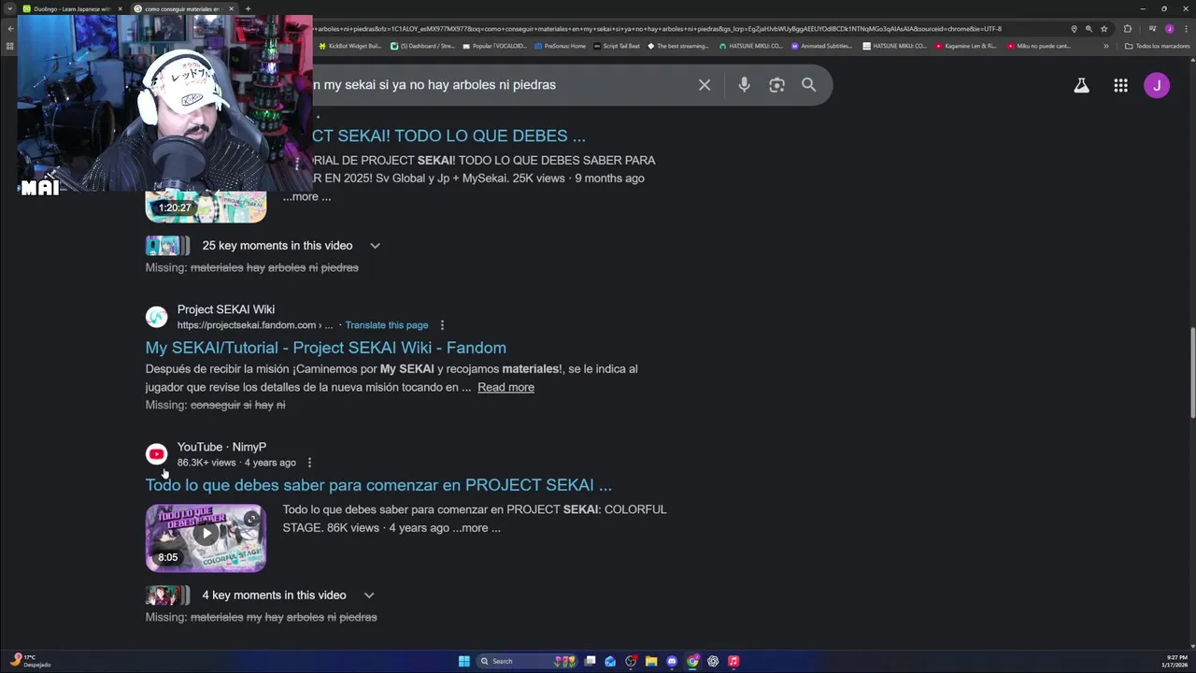Screen dimensions: 1196x673
Task: Click Read more on Fandom snippet
Action: [505, 387]
